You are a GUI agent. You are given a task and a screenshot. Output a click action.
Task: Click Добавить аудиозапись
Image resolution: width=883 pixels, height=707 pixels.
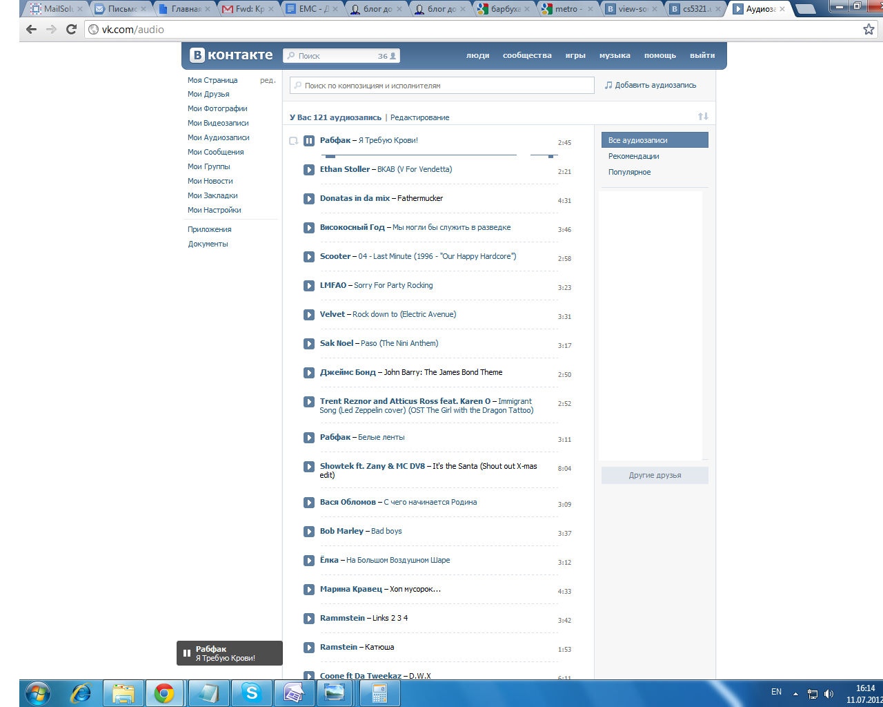pos(651,85)
